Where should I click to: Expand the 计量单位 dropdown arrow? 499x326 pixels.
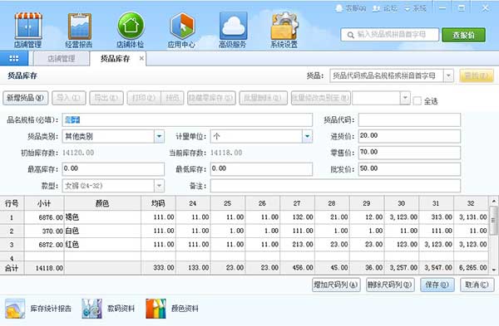click(x=307, y=137)
